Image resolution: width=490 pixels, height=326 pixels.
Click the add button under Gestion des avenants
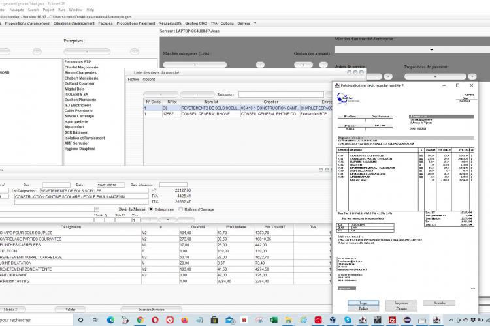[303, 65]
